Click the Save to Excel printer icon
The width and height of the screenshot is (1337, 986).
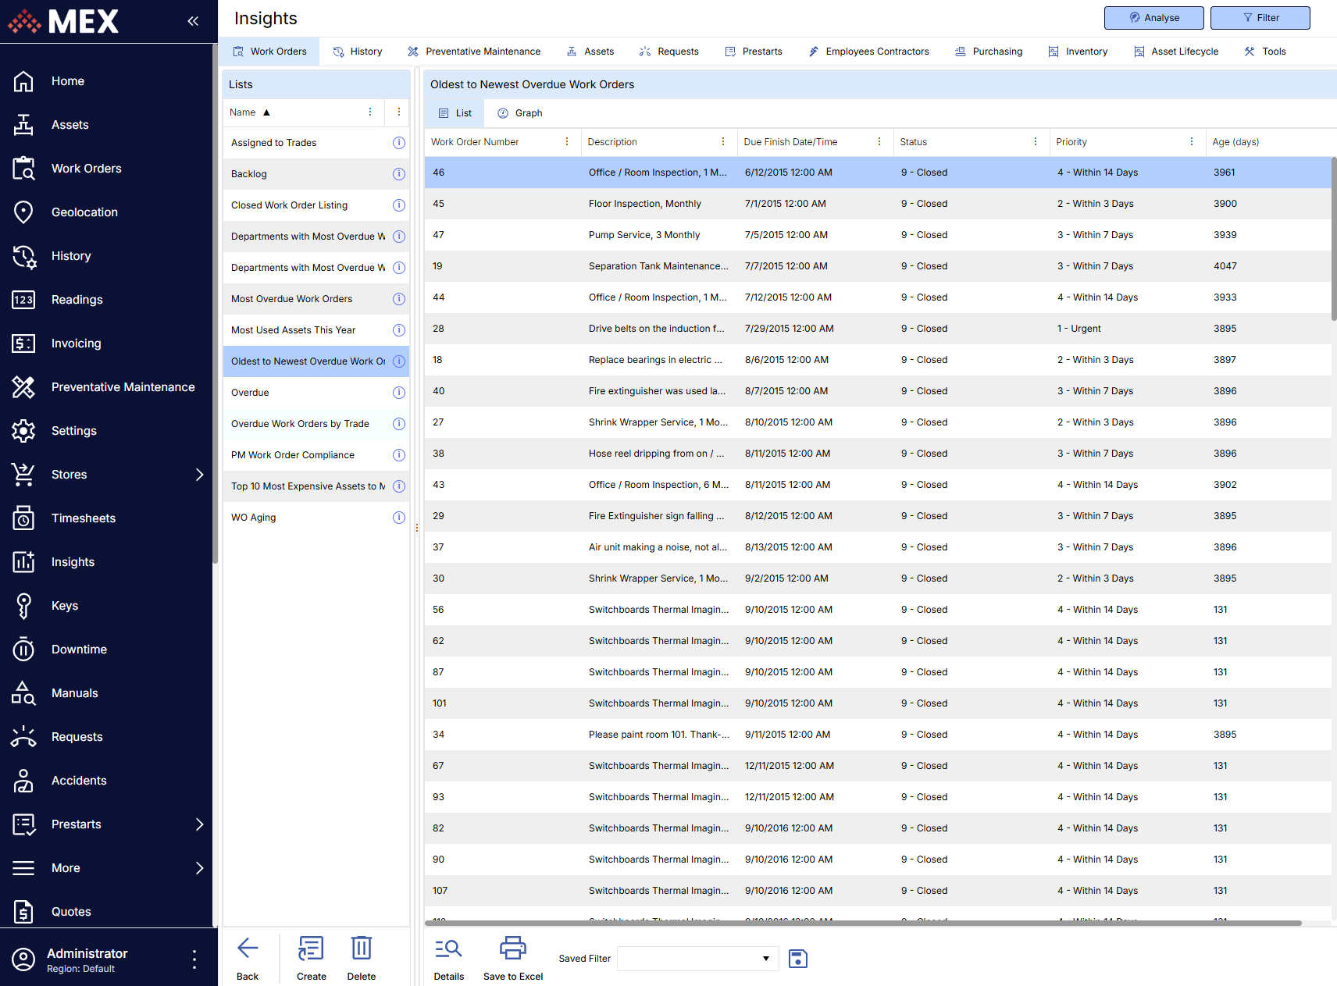tap(512, 949)
